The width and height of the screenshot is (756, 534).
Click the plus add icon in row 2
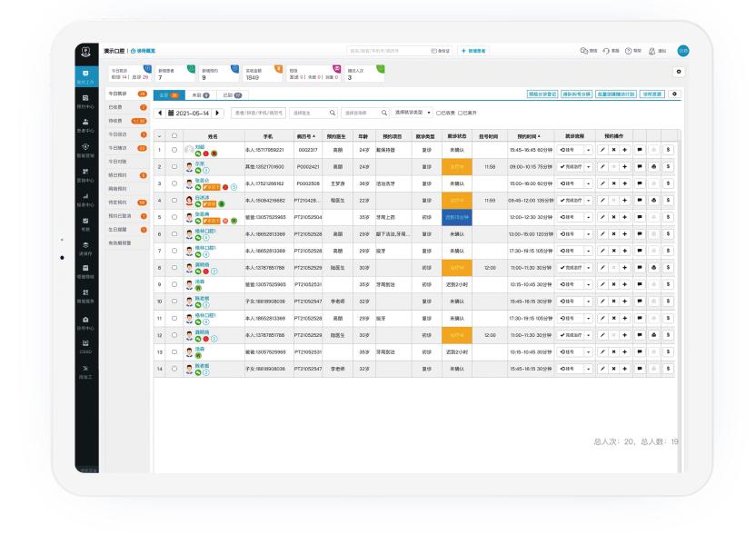625,167
